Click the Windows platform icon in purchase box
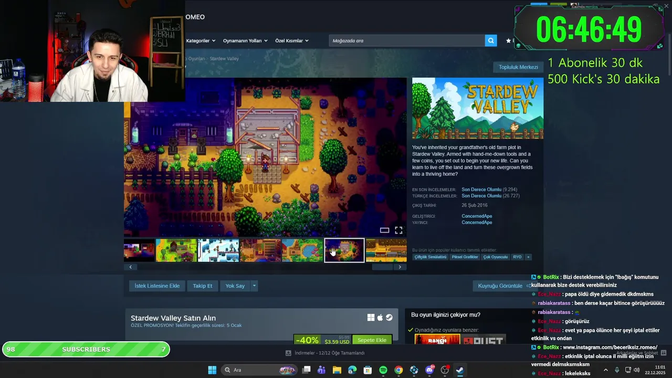The width and height of the screenshot is (672, 378). point(371,318)
